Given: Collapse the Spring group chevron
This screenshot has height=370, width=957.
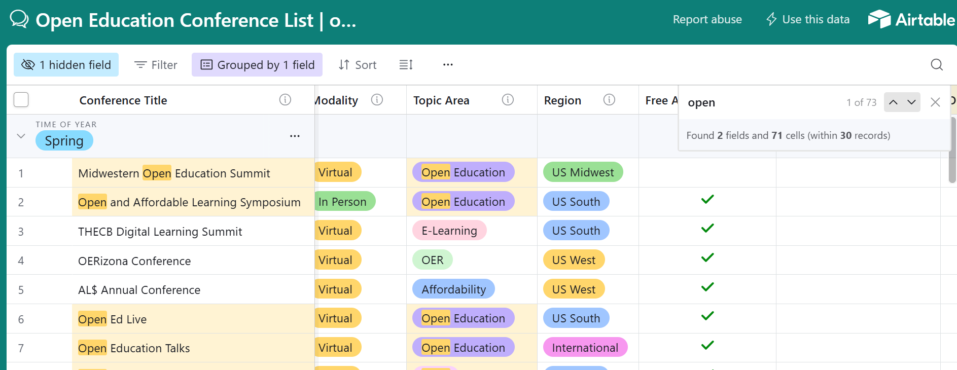Looking at the screenshot, I should point(21,136).
